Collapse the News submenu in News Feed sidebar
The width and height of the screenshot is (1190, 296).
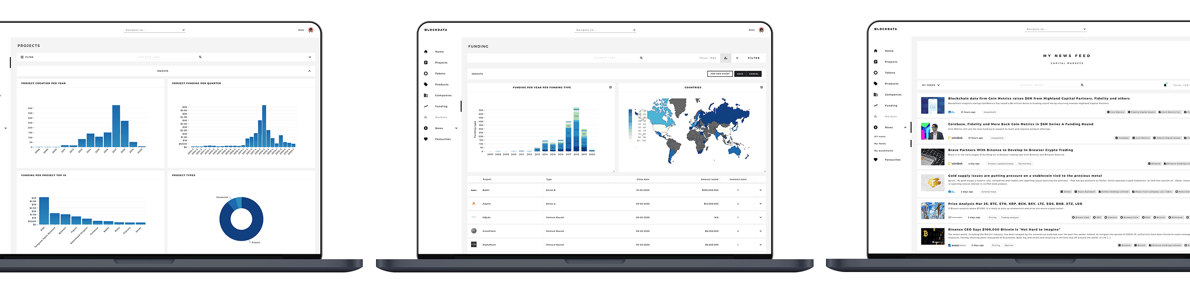point(905,128)
